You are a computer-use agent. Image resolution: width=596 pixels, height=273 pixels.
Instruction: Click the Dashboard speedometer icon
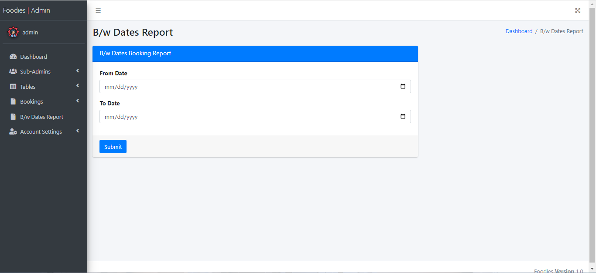click(13, 57)
